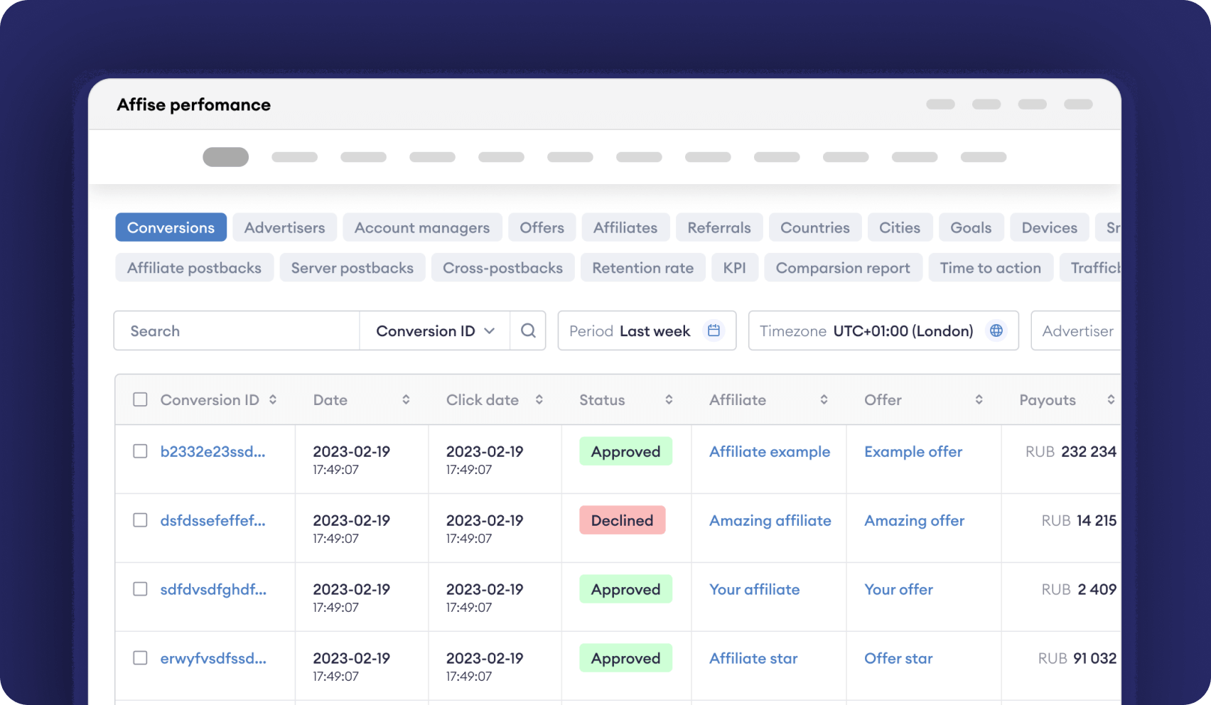Viewport: 1211px width, 705px height.
Task: Open the Offers tab
Action: 542,227
